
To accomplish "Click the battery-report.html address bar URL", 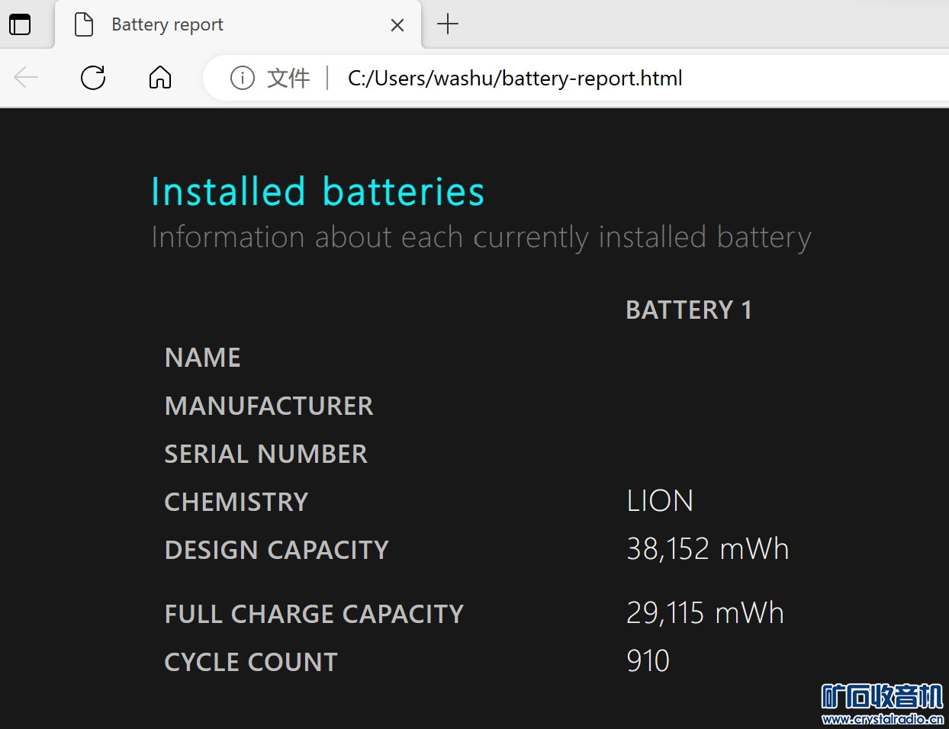I will coord(515,78).
